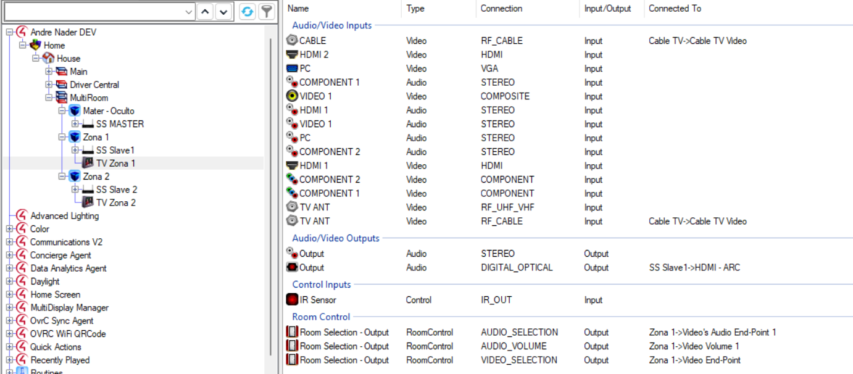This screenshot has height=374, width=853.
Task: Select TV Zona 2 in the tree
Action: click(116, 202)
